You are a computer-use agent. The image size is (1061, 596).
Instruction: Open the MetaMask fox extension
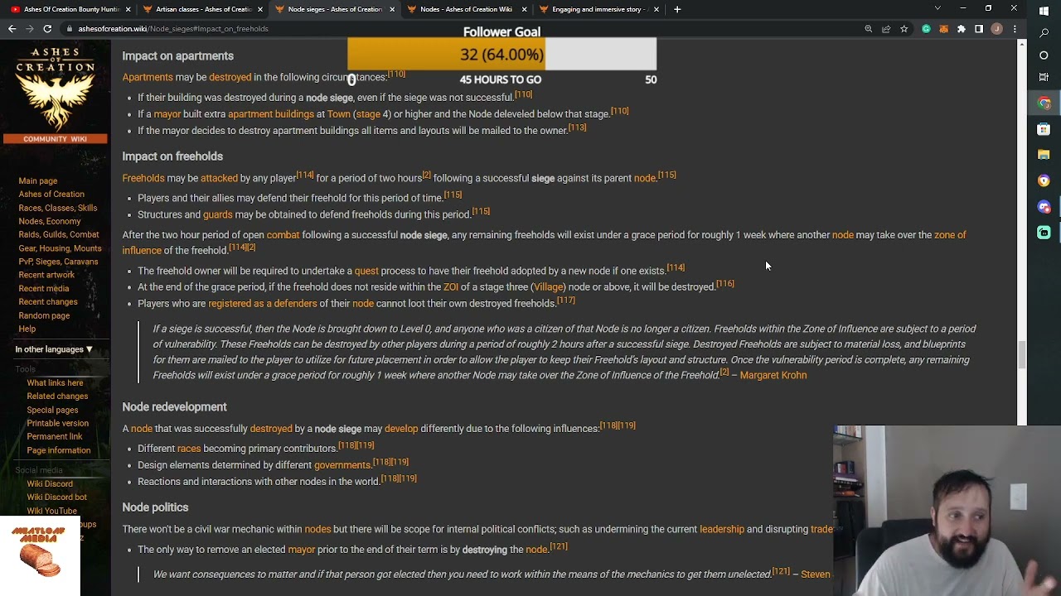(x=943, y=29)
